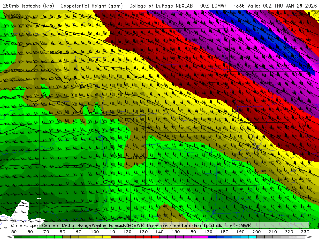Click the 120 value on the color scale
This screenshot has height=239, width=319.
coord(127,232)
